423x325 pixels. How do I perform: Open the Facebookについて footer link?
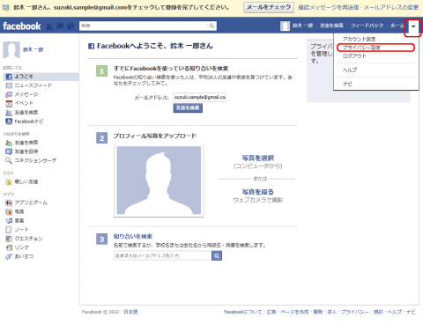point(242,312)
